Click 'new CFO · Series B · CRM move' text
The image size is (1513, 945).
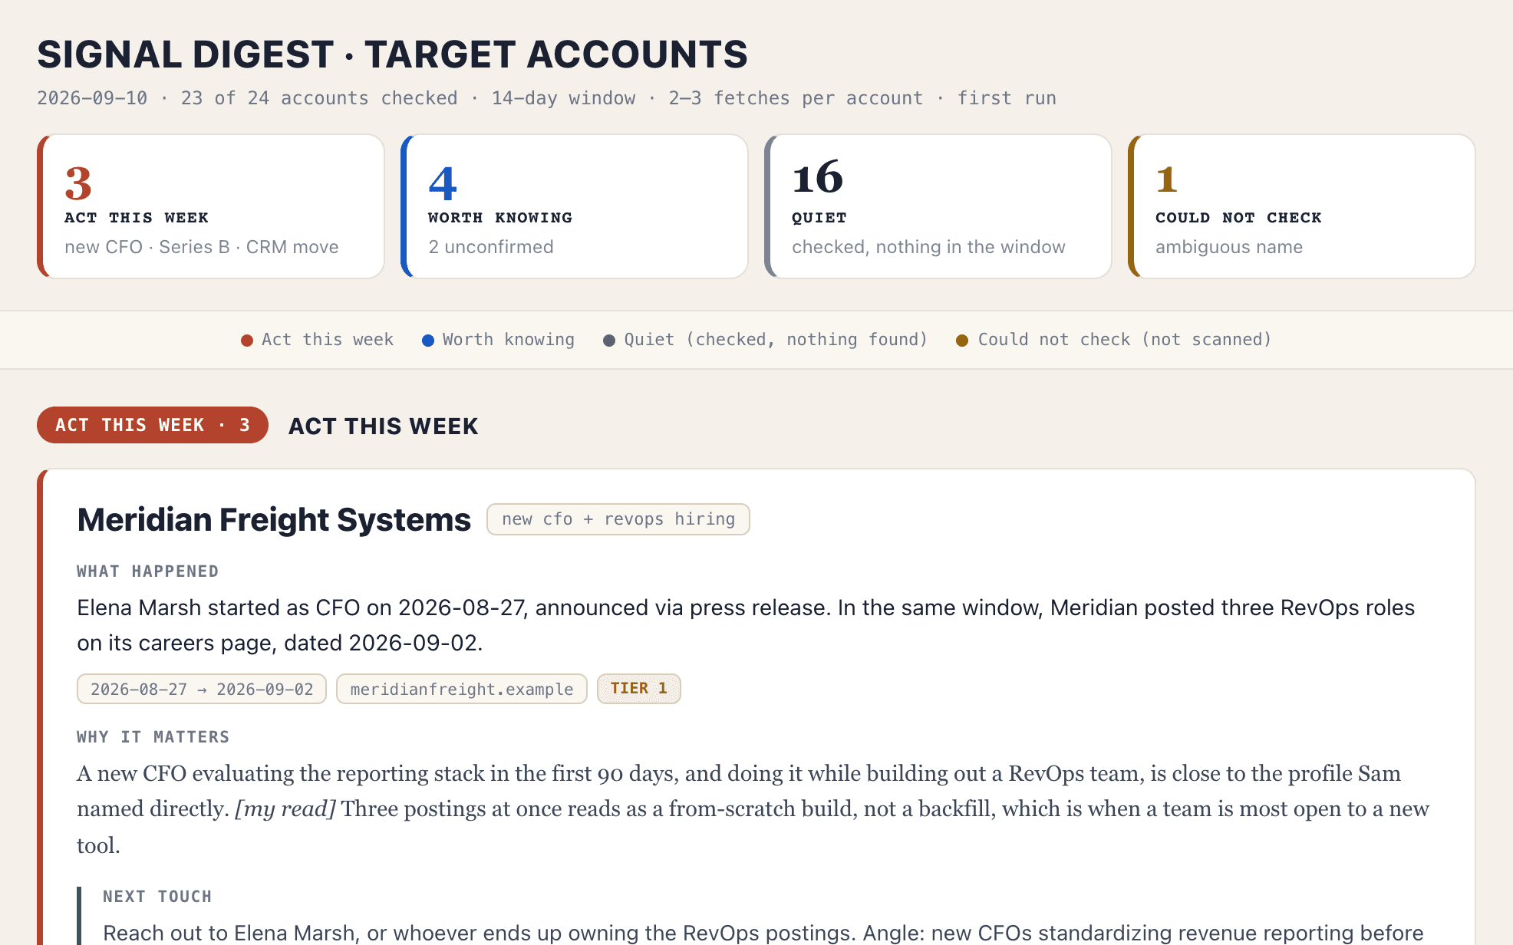tap(202, 247)
